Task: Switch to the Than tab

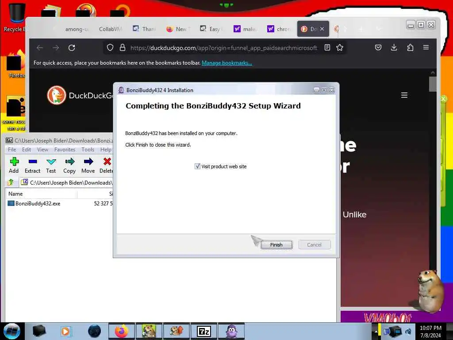Action: (144, 29)
